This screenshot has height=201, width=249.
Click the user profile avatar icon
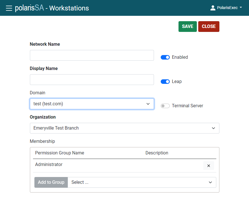pyautogui.click(x=213, y=8)
